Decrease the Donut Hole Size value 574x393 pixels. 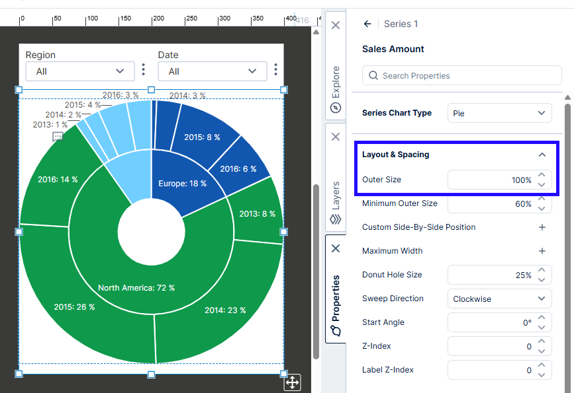coord(542,279)
